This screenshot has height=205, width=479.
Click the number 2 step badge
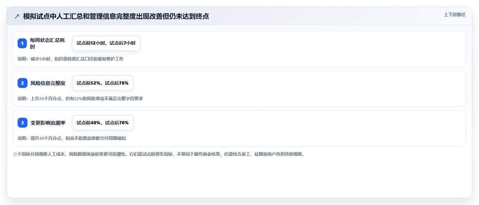[x=22, y=83]
